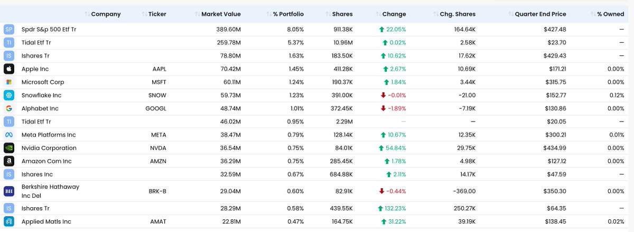Viewport: 634px width, 232px height.
Task: Click the 250.27K changed shares cell
Action: tap(464, 208)
